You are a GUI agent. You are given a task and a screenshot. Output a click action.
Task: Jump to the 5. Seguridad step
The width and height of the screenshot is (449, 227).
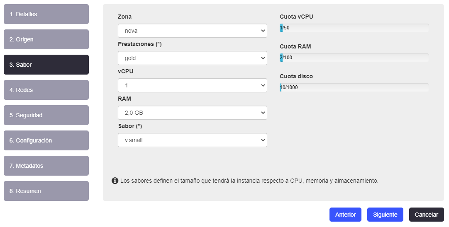point(46,115)
